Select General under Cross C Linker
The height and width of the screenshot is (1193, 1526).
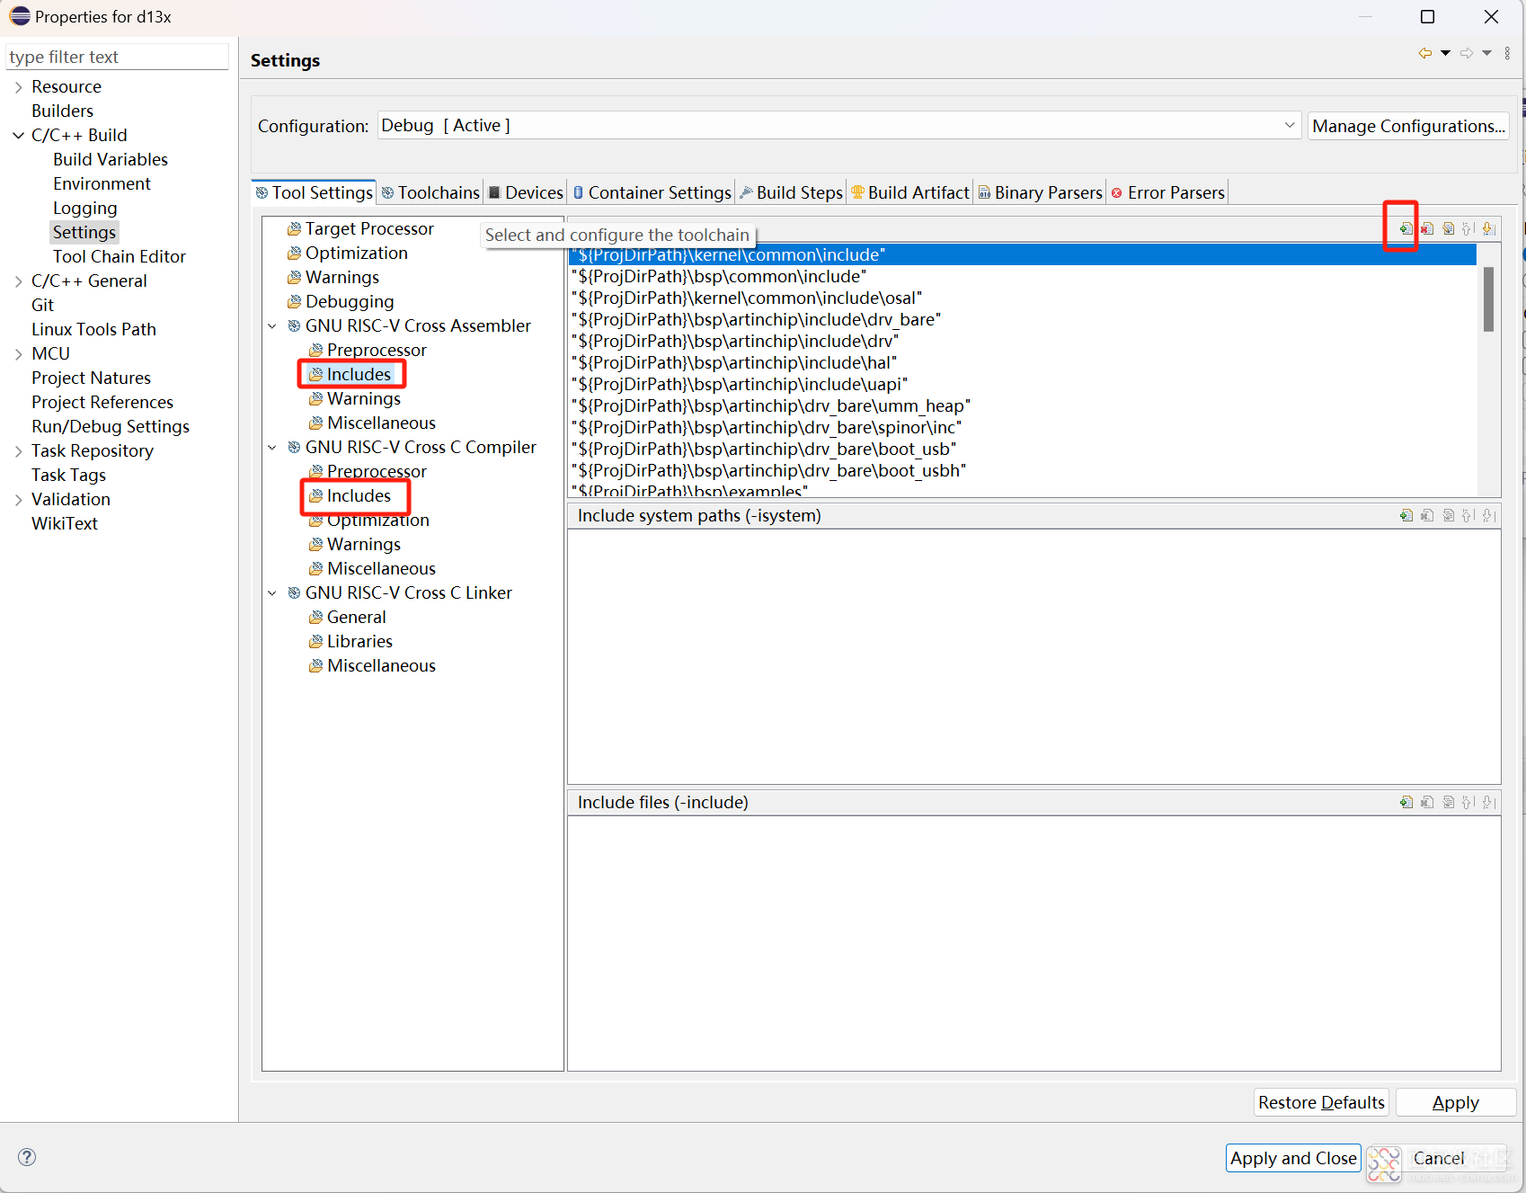[356, 618]
